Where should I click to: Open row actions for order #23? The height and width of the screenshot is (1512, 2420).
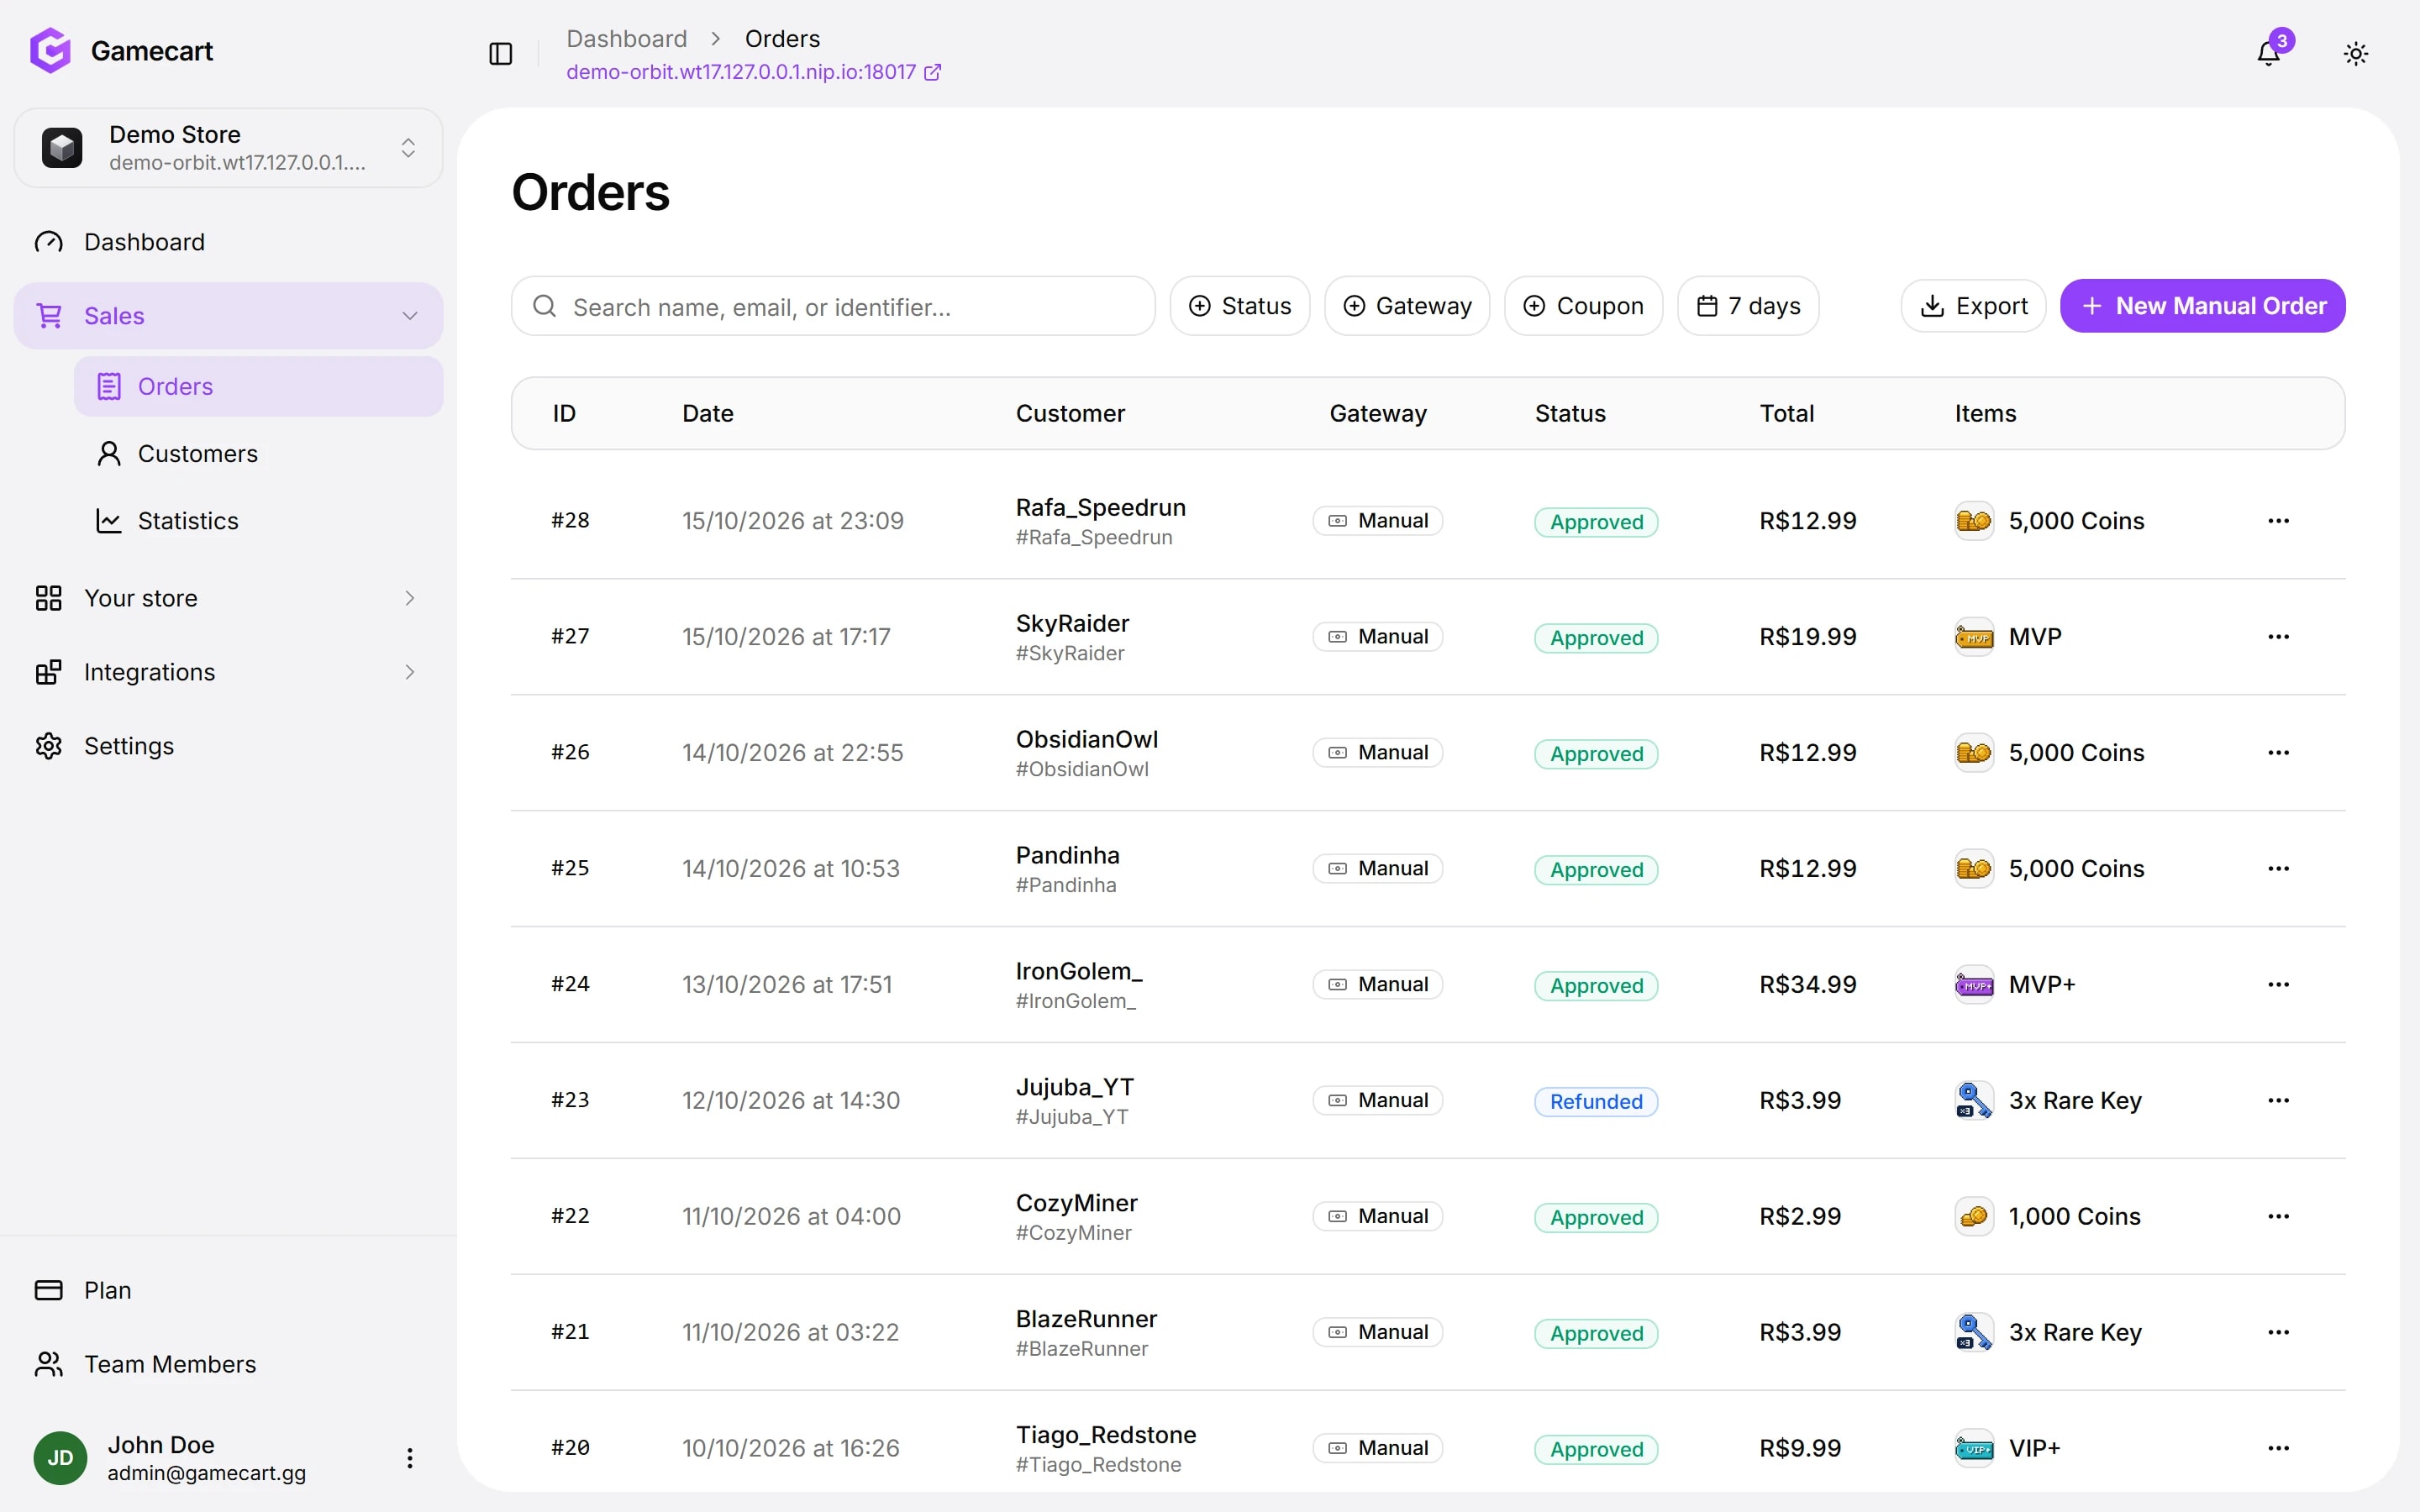(x=2278, y=1101)
